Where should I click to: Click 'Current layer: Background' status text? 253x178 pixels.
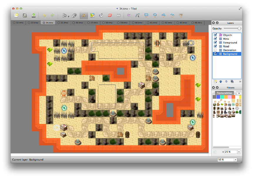point(28,159)
